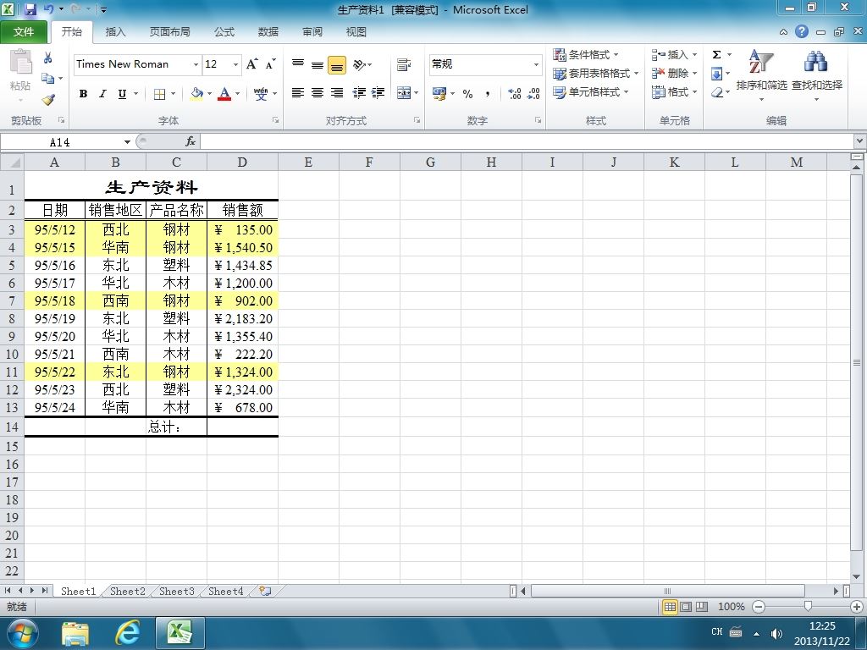
Task: Toggle Underline formatting
Action: tap(122, 94)
